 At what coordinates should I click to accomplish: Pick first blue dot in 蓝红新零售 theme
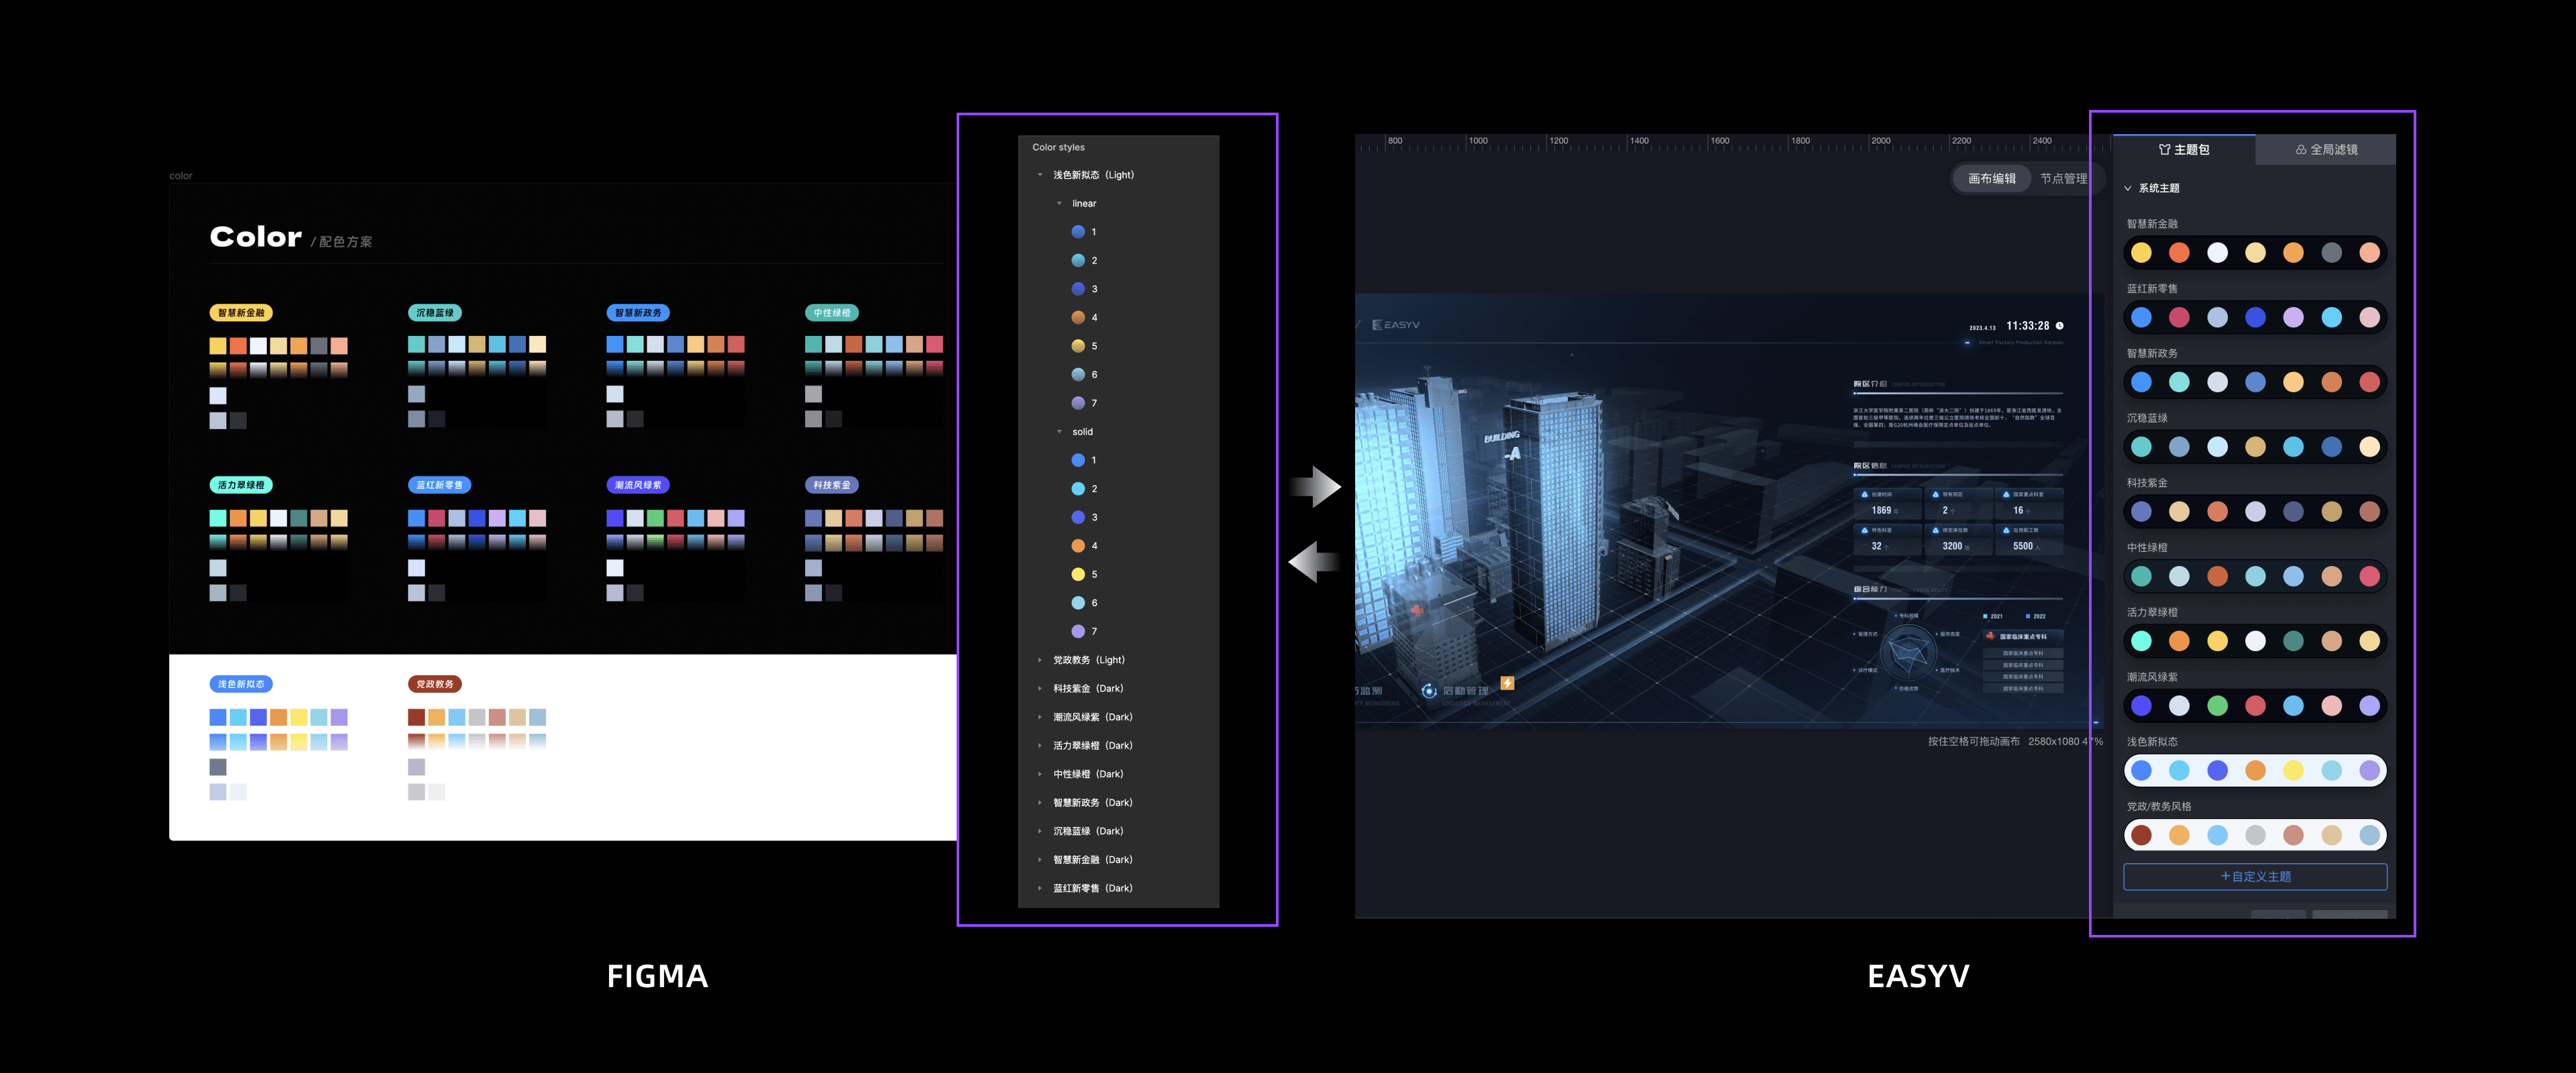tap(2141, 317)
